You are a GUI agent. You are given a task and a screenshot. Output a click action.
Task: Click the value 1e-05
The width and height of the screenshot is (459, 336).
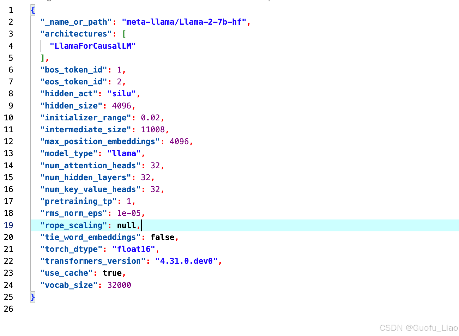tap(129, 213)
